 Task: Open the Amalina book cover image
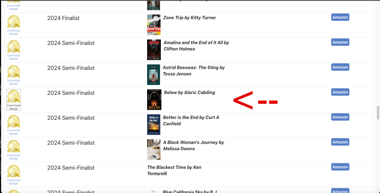[154, 50]
